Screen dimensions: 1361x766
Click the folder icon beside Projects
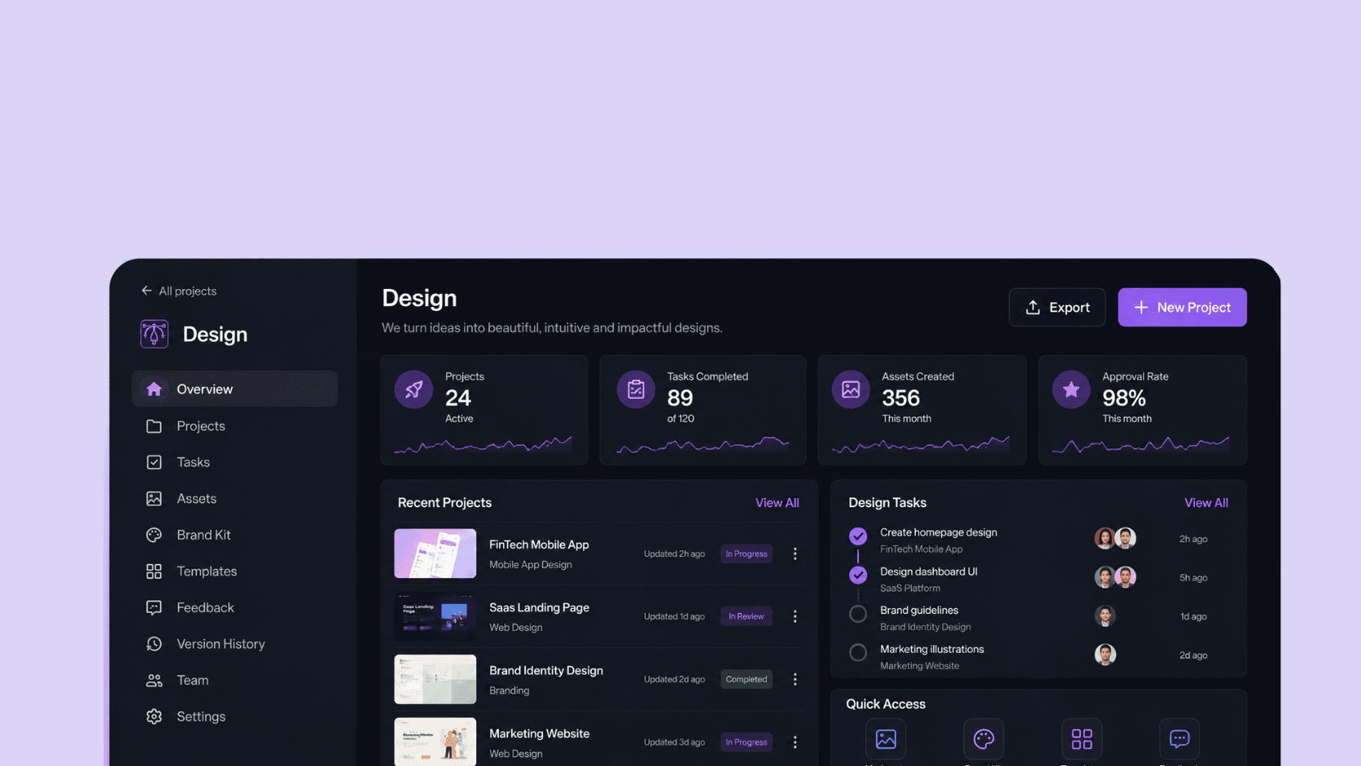[154, 426]
